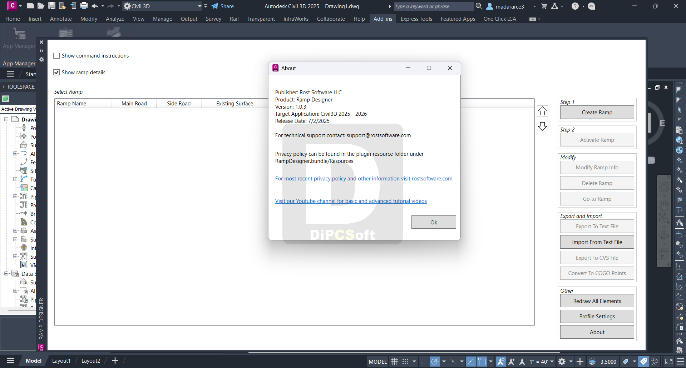Toggle Ortho mode in status bar
This screenshot has height=368, width=686.
pos(424,362)
